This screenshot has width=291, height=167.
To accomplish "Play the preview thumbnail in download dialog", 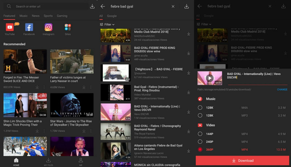I will click(210, 78).
